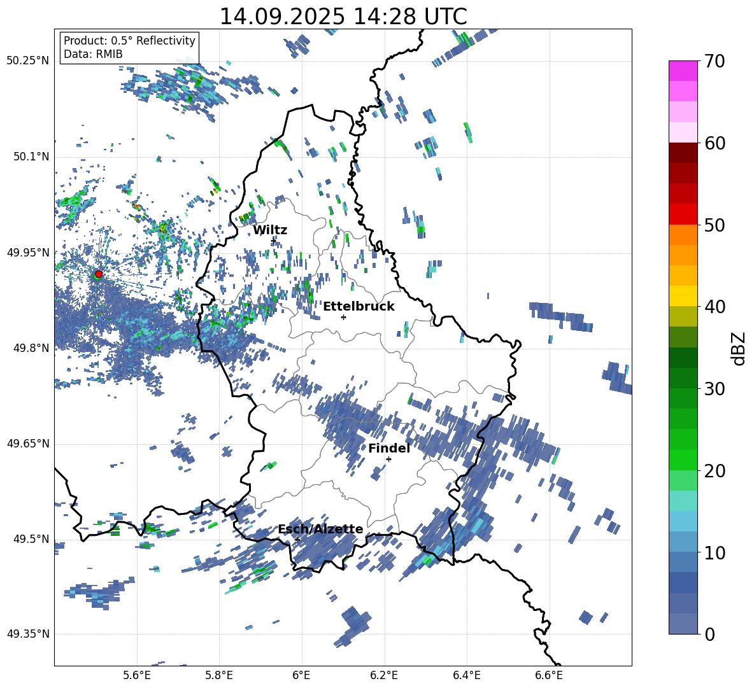This screenshot has height=688, width=754.
Task: Click the Wiltz city label
Action: click(x=270, y=230)
